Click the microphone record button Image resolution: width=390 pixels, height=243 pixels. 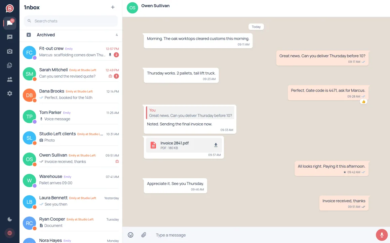point(382,235)
